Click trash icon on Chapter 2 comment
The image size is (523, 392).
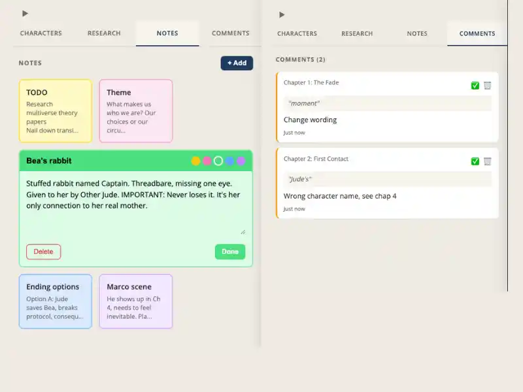[488, 161]
